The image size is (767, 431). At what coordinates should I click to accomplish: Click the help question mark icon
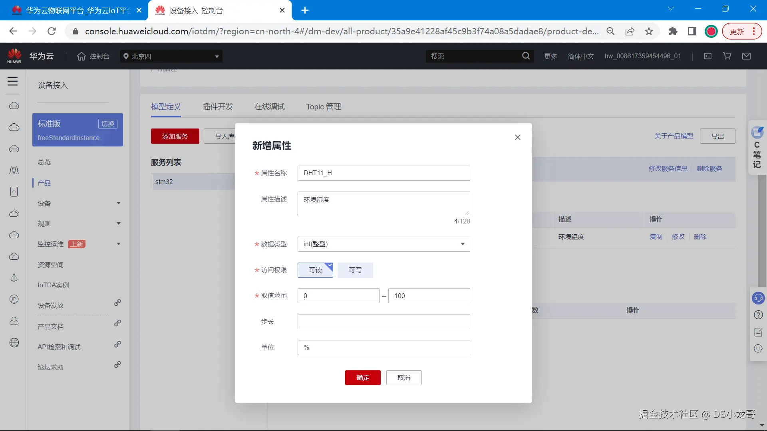click(x=758, y=315)
